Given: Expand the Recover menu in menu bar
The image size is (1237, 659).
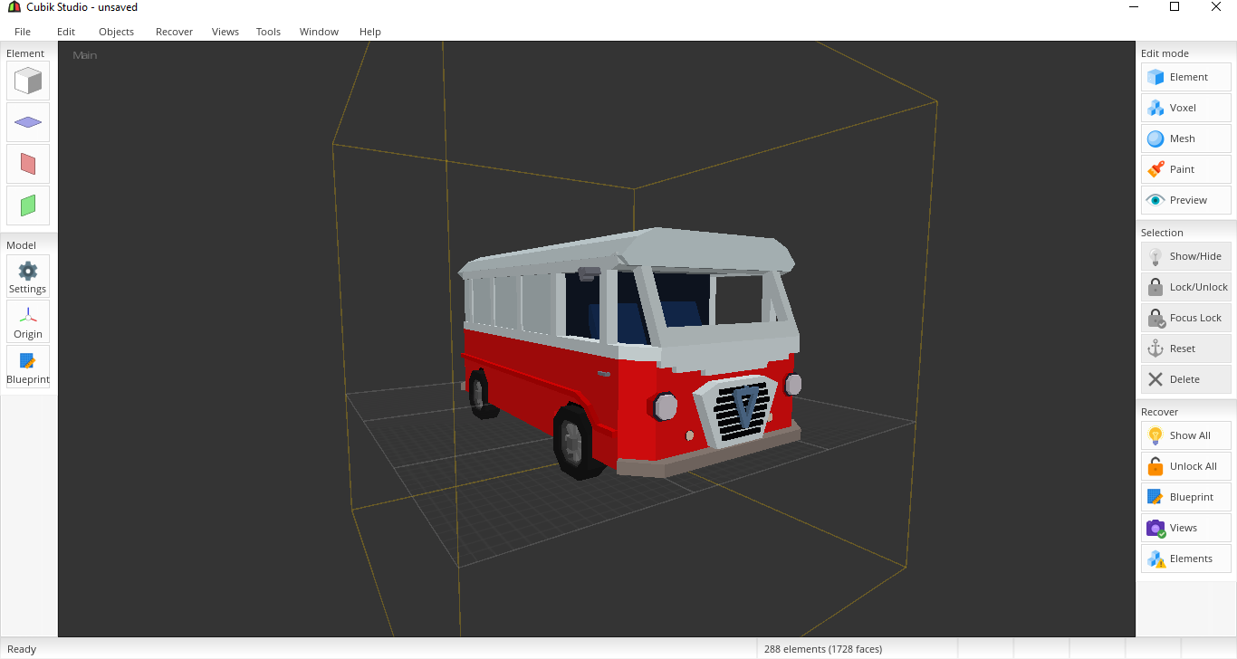Looking at the screenshot, I should tap(174, 32).
